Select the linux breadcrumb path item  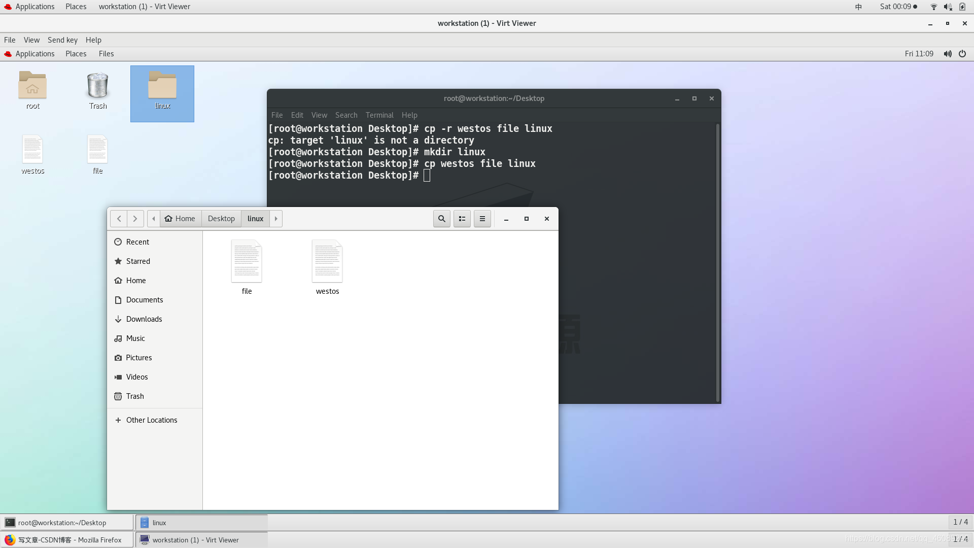(x=256, y=218)
